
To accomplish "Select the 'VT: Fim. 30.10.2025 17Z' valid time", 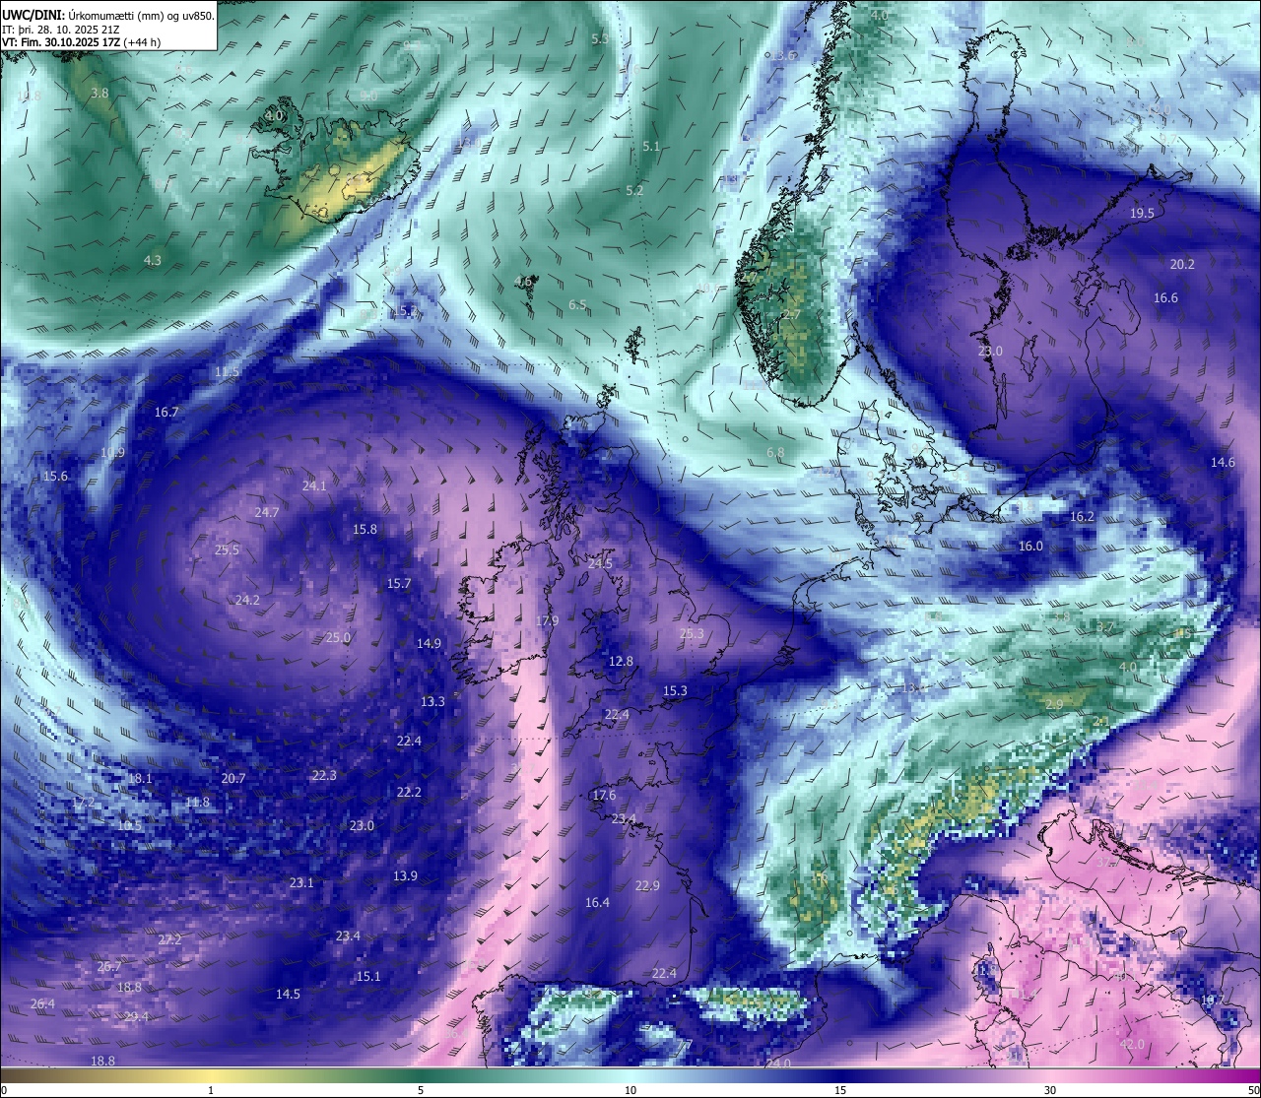I will (60, 42).
